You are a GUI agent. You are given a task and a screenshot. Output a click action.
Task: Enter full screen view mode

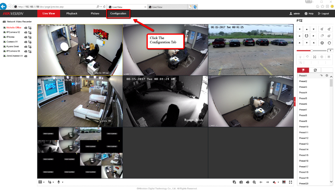[x=290, y=182]
